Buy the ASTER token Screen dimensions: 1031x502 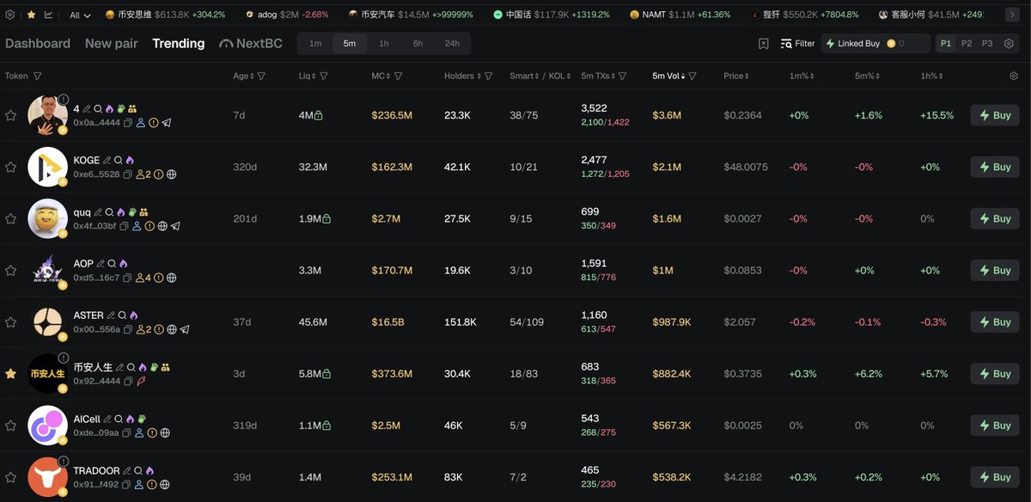995,321
